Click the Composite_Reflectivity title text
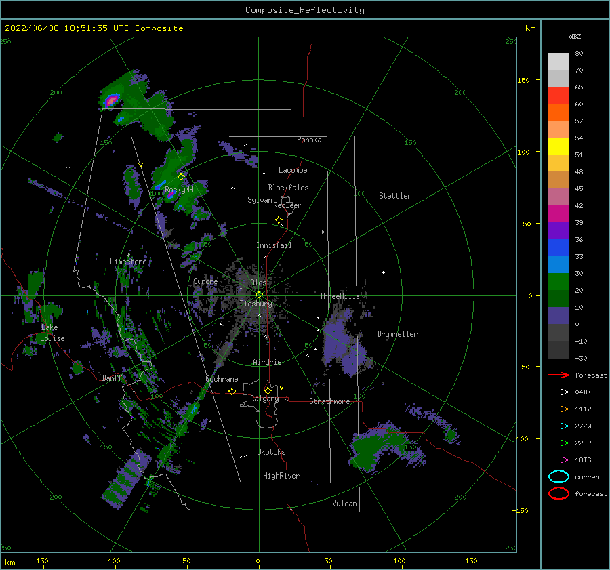 305,10
